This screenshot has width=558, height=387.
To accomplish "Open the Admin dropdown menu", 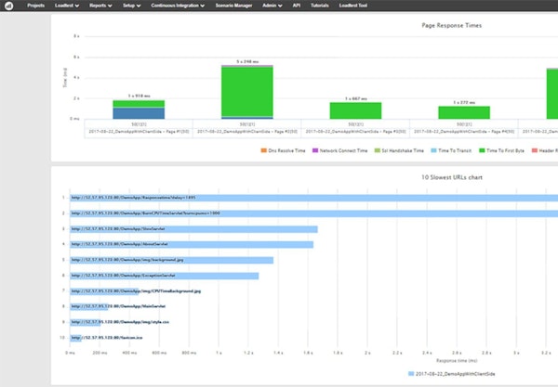I will coord(275,6).
